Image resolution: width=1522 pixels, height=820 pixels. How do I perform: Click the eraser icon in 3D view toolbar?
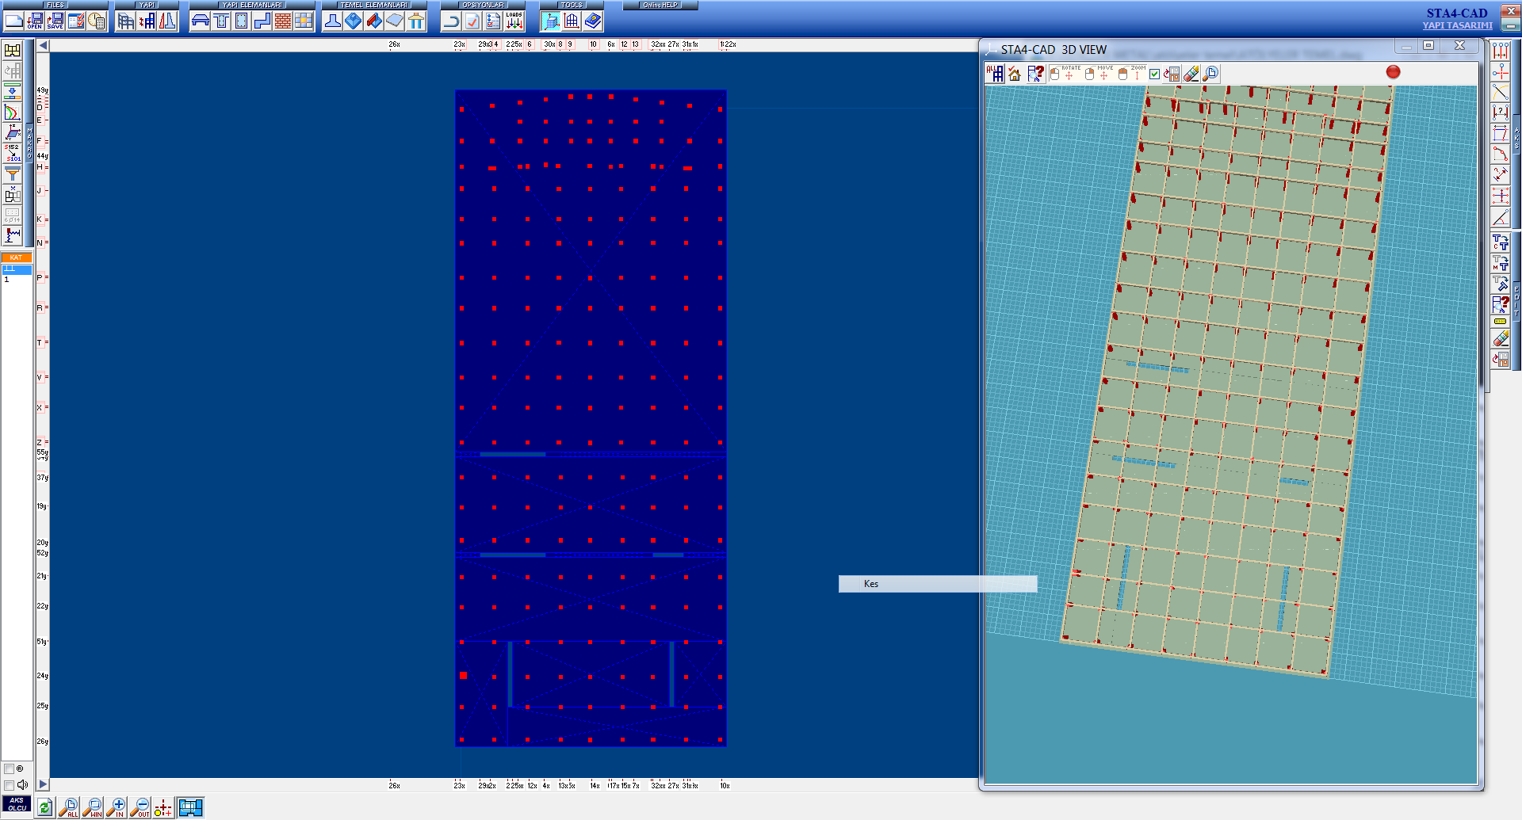tap(1191, 74)
